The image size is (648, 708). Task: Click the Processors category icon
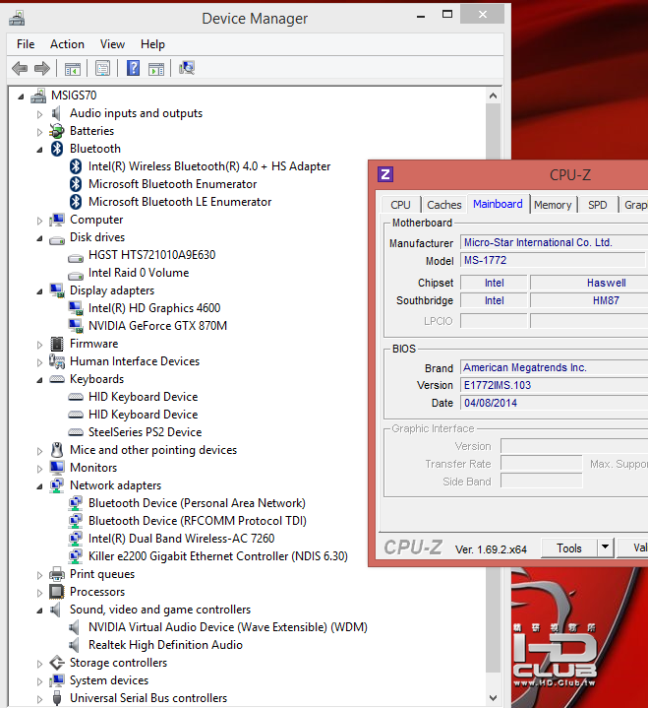click(x=57, y=592)
